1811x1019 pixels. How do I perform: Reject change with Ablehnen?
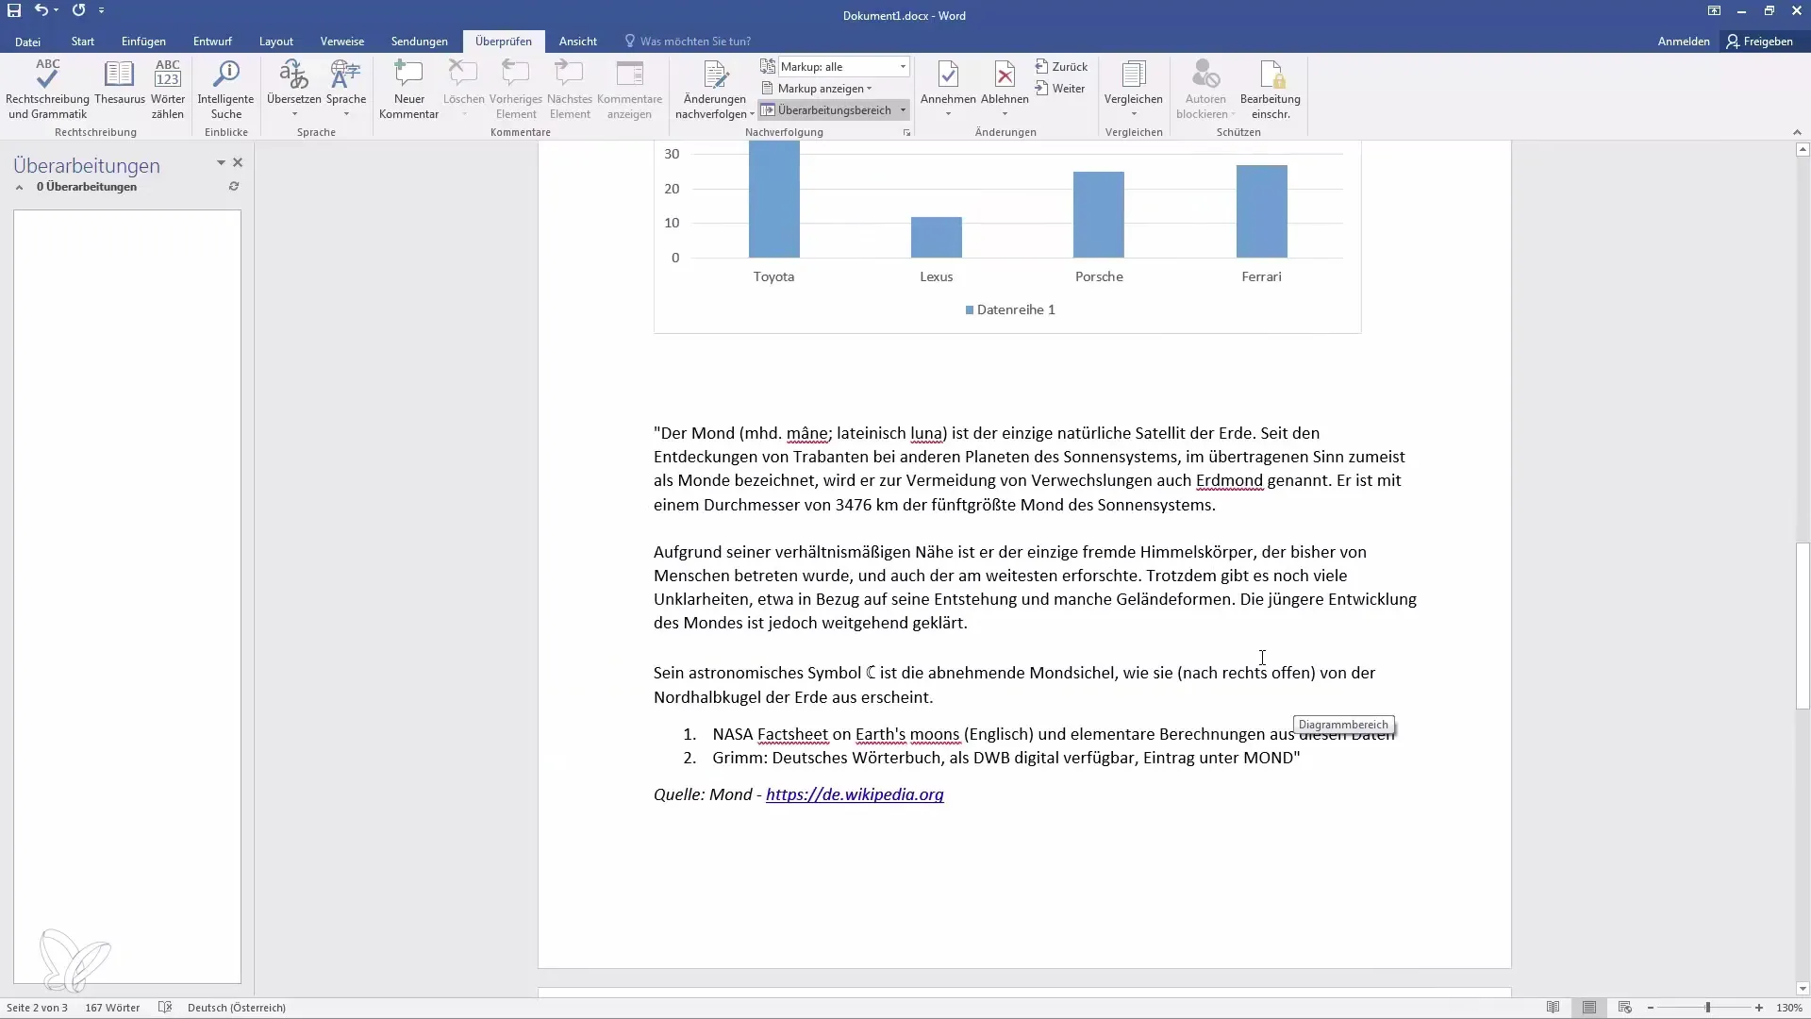click(1005, 90)
